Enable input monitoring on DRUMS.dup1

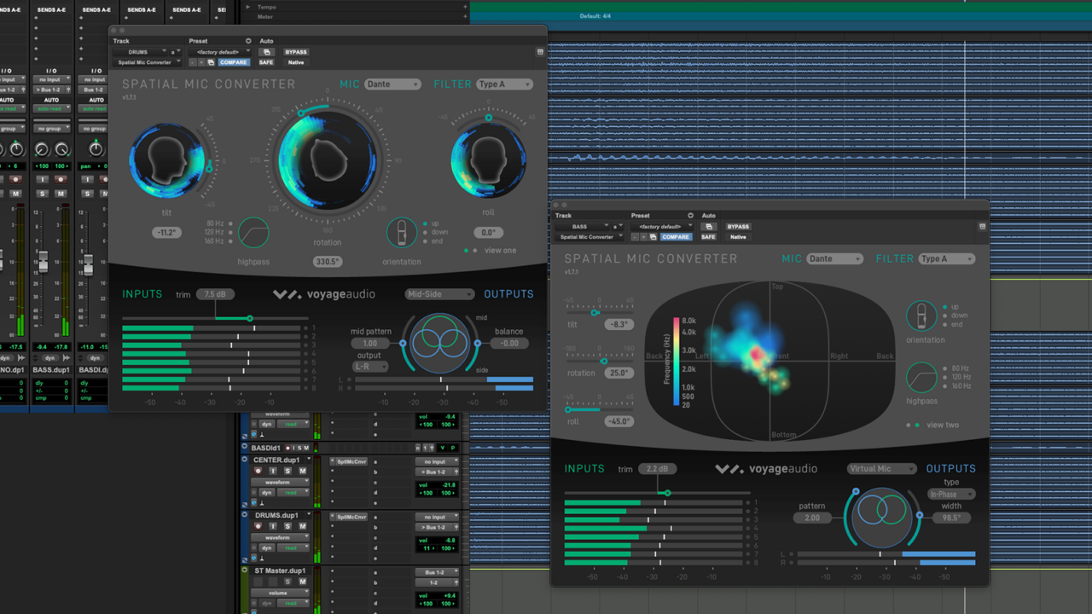pos(272,526)
